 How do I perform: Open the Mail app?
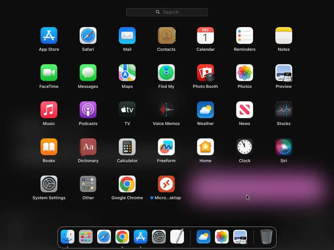127,35
